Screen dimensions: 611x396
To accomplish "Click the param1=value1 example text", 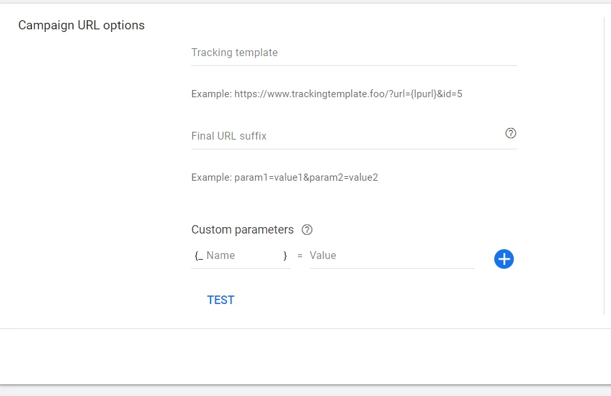I will (x=284, y=177).
